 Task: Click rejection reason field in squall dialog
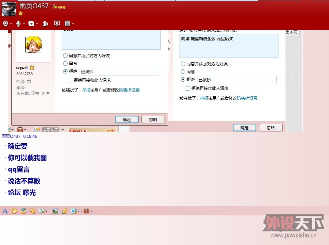point(119,71)
